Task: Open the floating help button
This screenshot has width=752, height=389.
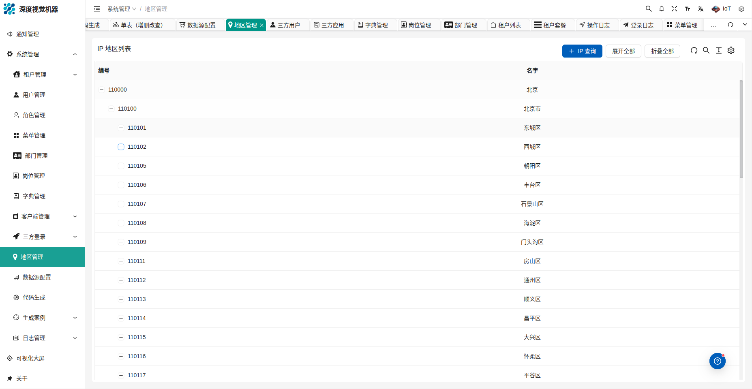Action: [x=717, y=361]
